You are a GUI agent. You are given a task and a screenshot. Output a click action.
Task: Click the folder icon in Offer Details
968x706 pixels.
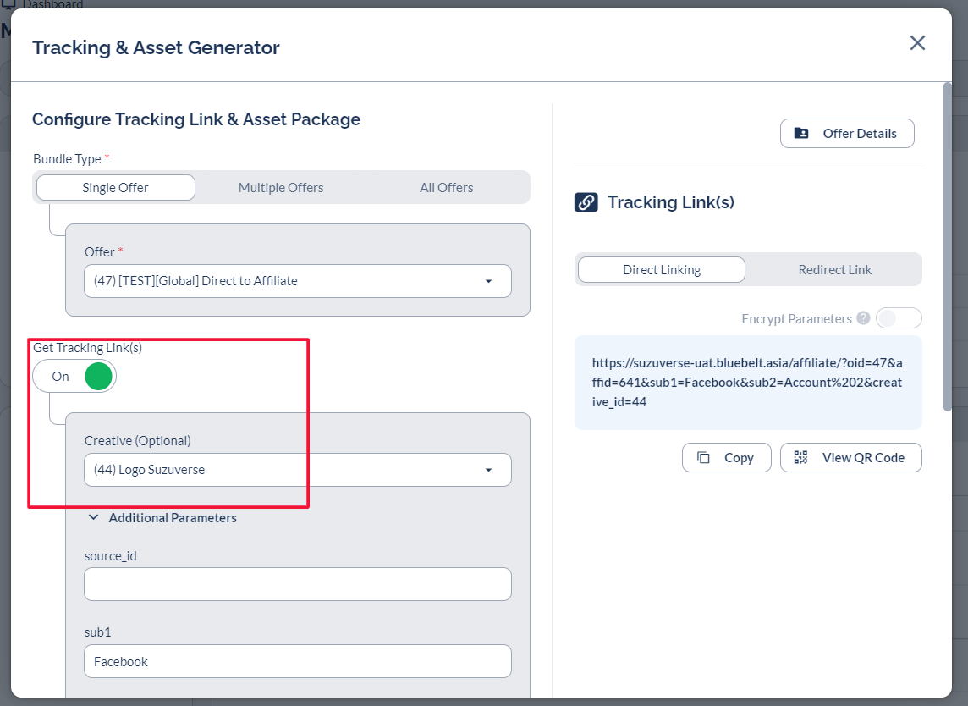pyautogui.click(x=800, y=134)
